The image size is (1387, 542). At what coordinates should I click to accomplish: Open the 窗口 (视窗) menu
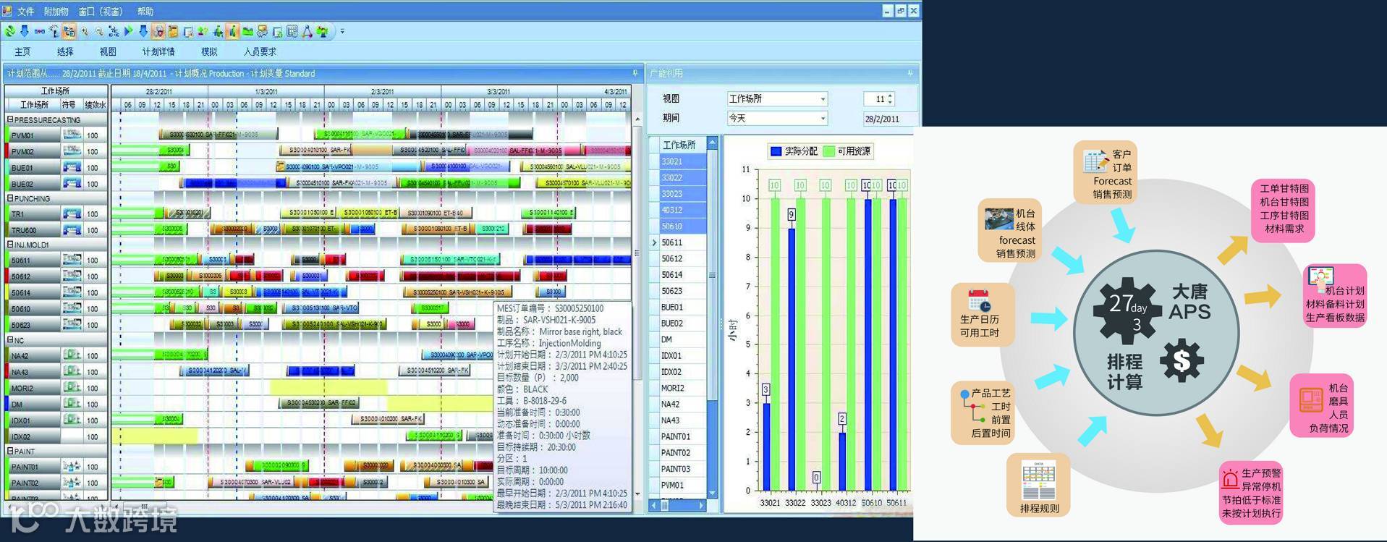tap(101, 12)
